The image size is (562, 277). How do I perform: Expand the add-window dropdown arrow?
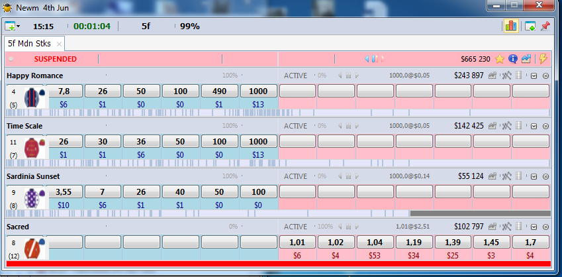coord(19,27)
